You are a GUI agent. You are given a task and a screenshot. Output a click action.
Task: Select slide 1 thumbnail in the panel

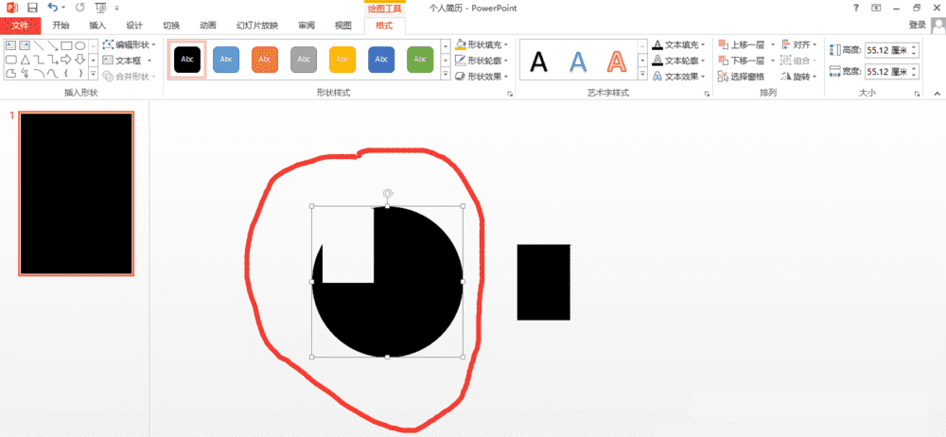click(76, 193)
